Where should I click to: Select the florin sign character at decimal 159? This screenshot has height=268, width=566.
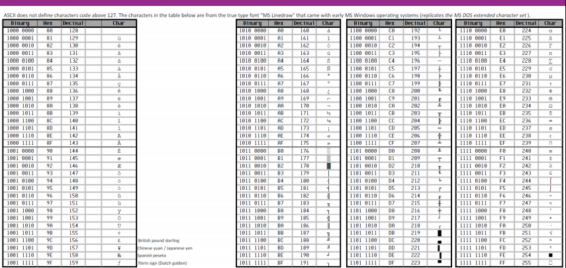point(118,262)
